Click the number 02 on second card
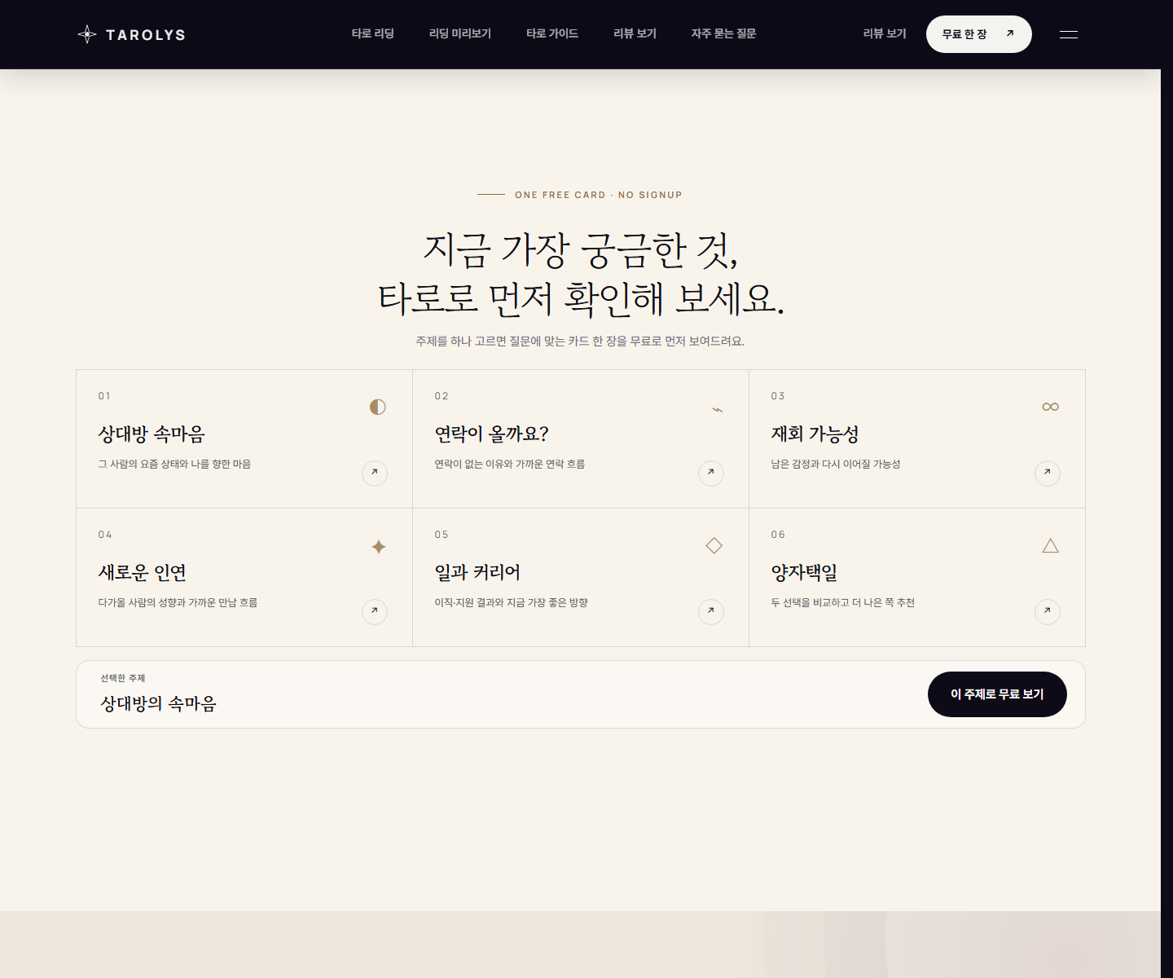Image resolution: width=1173 pixels, height=978 pixels. click(442, 396)
